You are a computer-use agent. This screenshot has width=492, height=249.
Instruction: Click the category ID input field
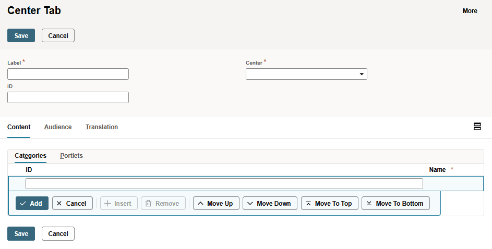[x=224, y=183]
